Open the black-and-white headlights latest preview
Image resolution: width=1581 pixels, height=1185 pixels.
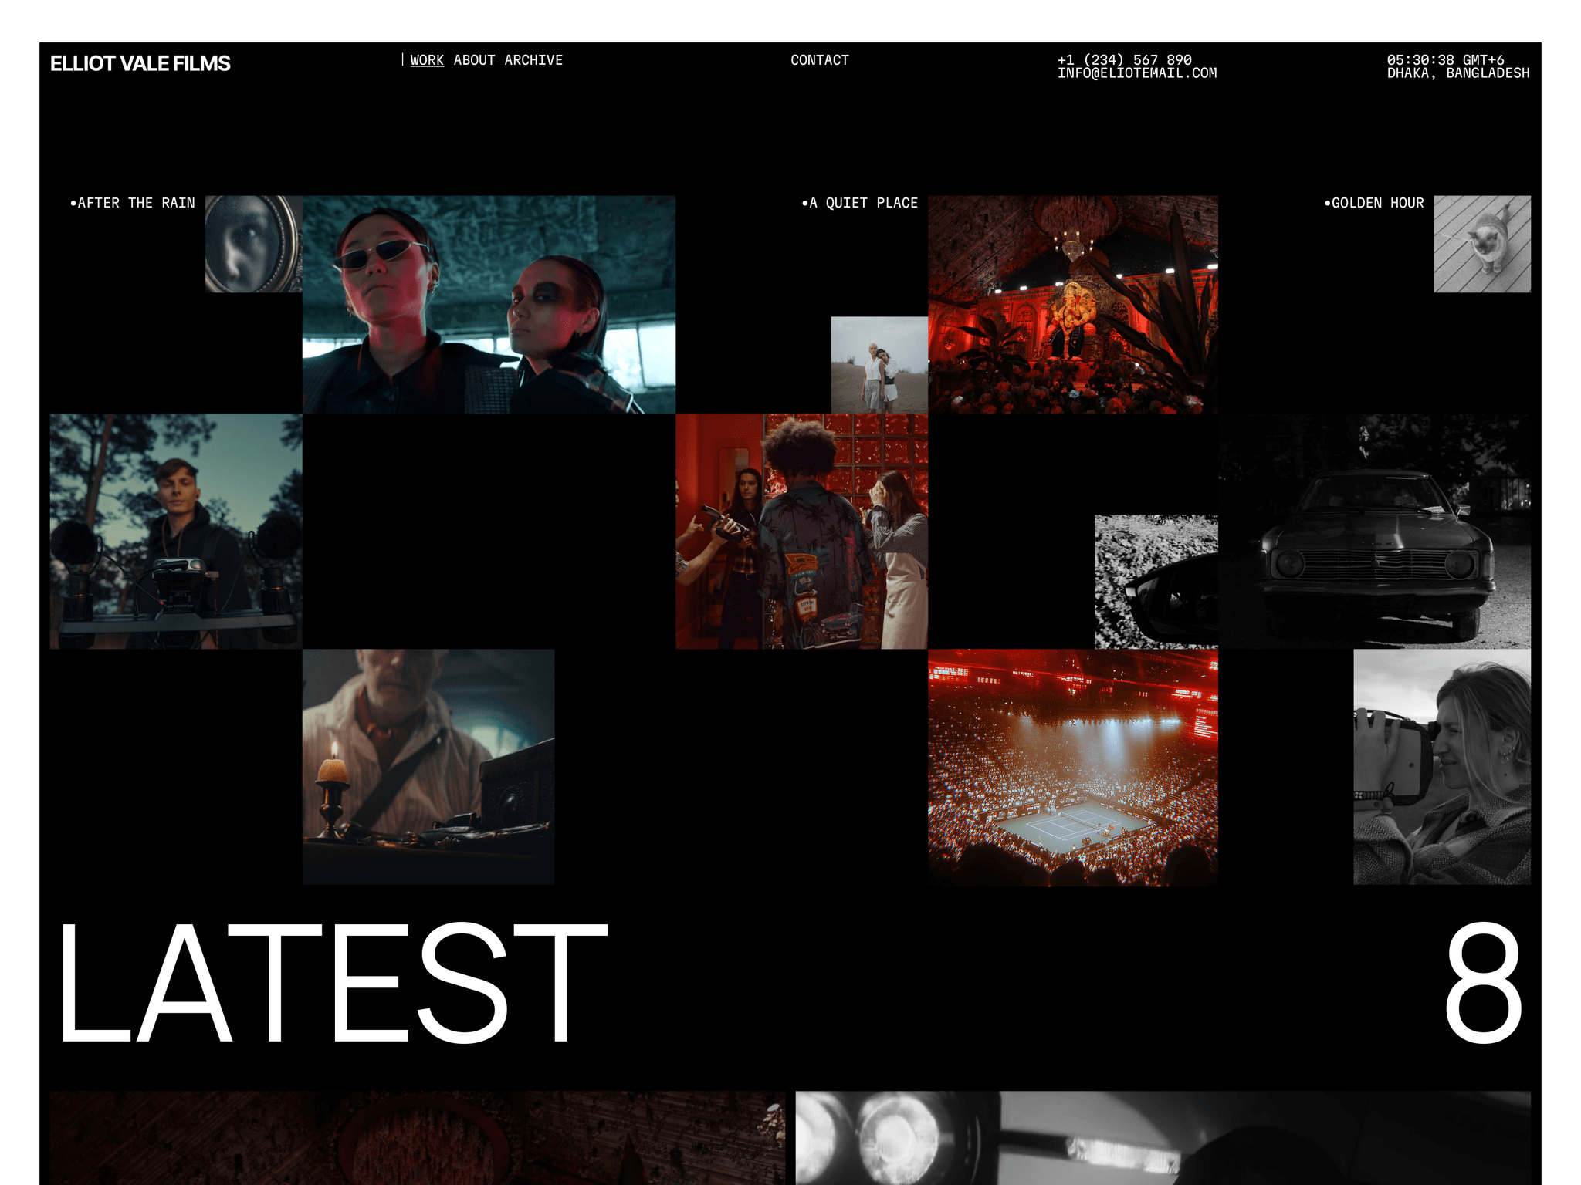[x=1163, y=1138]
